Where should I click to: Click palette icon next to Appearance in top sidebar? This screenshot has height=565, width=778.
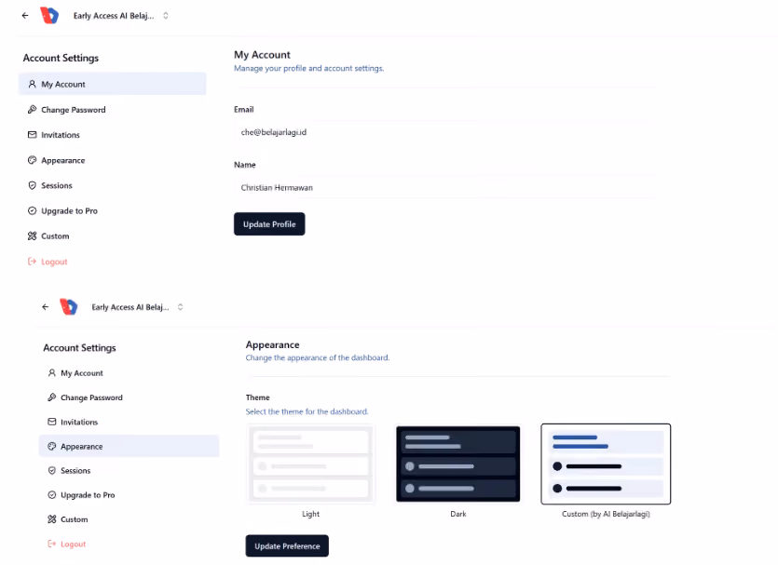pyautogui.click(x=33, y=160)
